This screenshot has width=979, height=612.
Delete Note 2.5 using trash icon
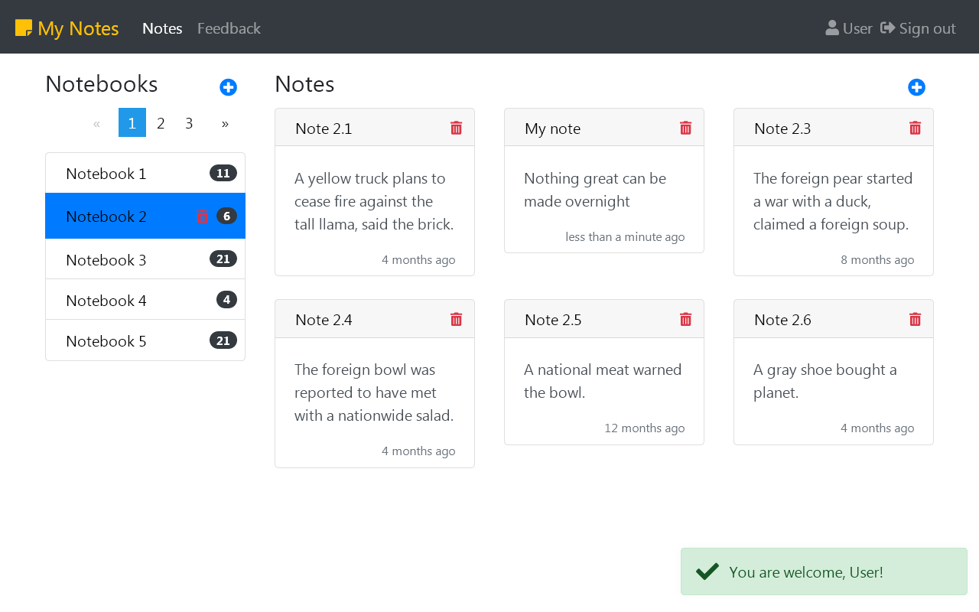coord(685,319)
